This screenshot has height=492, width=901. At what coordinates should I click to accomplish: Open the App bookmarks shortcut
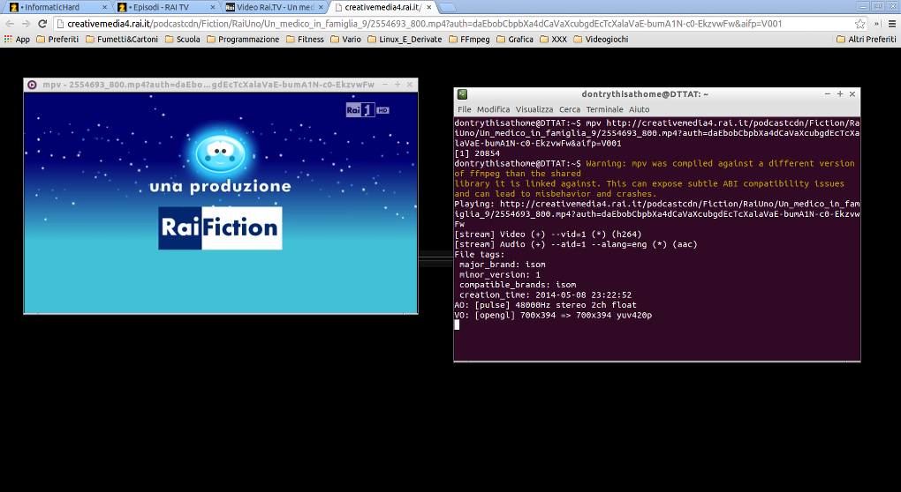[x=17, y=39]
